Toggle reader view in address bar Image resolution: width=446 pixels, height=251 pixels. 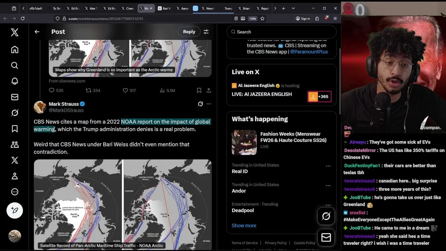click(x=236, y=18)
